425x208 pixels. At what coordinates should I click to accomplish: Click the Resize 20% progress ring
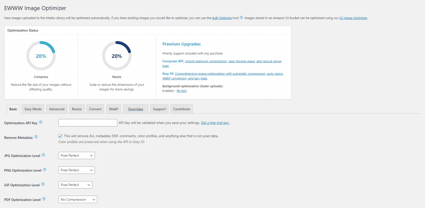coord(117,56)
